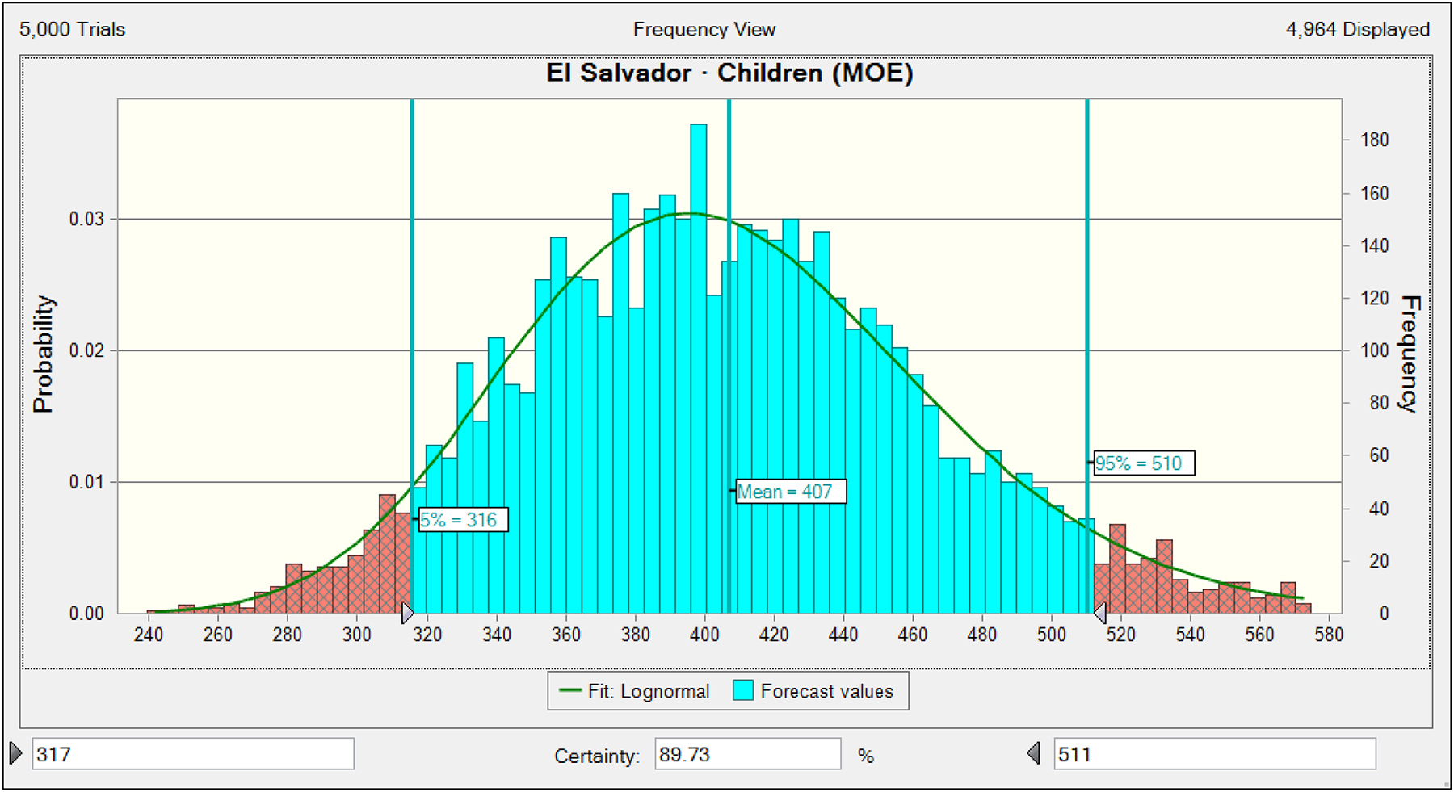
Task: Click the '4,964 Displayed' text
Action: point(1357,30)
